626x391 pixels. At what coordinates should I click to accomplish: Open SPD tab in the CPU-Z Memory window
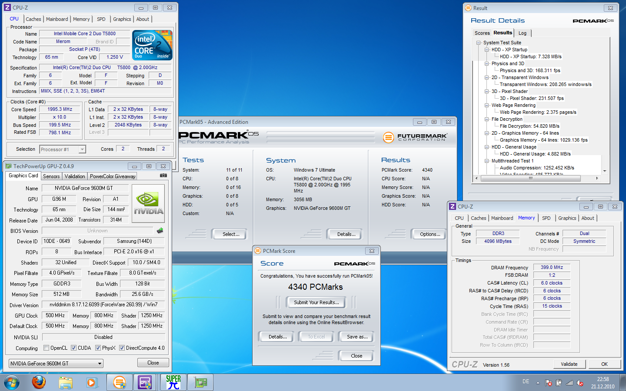click(546, 218)
